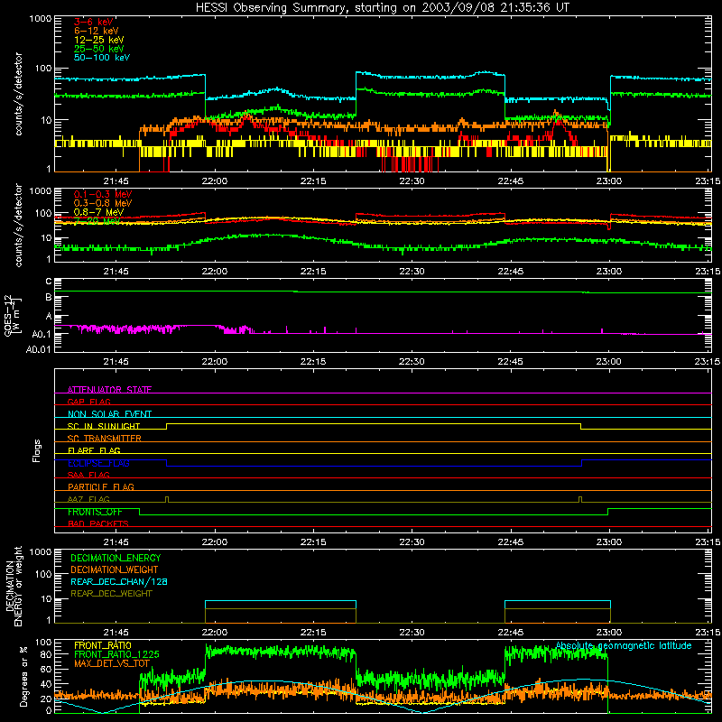Click the GAP_FLAG label
Viewport: 722px width, 722px height.
pyautogui.click(x=88, y=402)
